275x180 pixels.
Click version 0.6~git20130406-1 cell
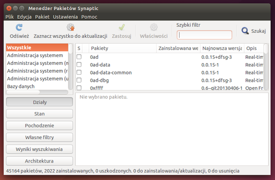point(222,88)
